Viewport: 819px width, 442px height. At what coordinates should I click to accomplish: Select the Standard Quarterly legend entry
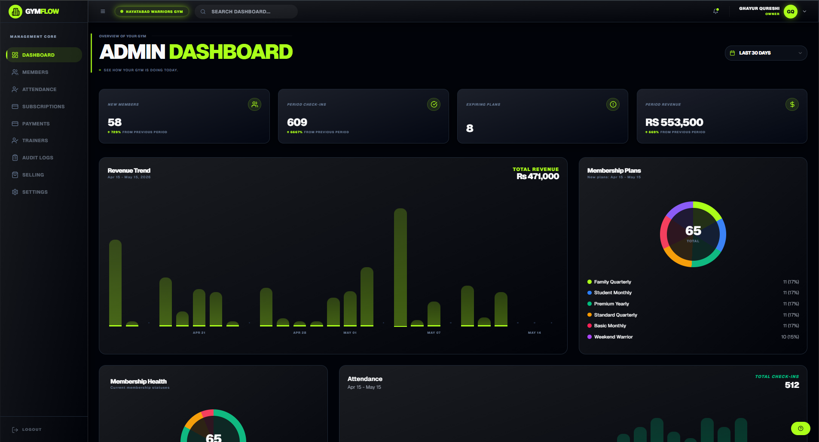coord(693,315)
